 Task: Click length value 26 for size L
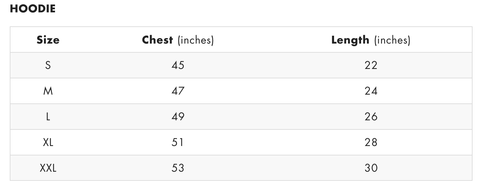[371, 117]
